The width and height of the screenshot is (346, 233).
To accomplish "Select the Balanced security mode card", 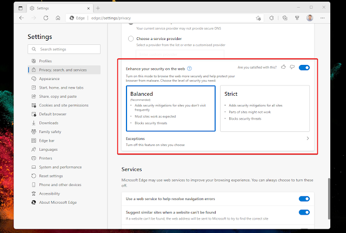I will pyautogui.click(x=171, y=108).
